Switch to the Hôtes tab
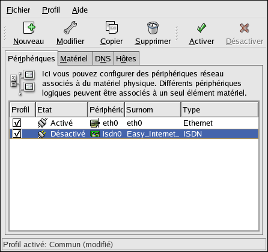The width and height of the screenshot is (268, 252). click(x=126, y=58)
